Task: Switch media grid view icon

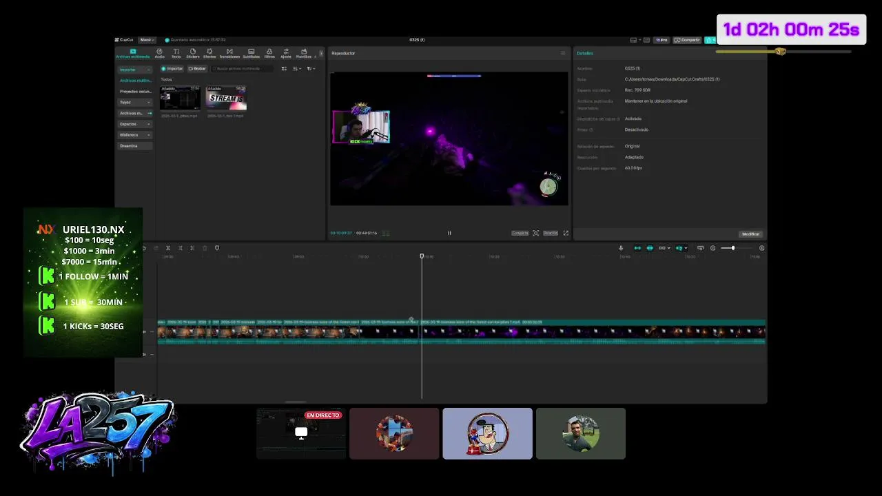Action: 284,68
